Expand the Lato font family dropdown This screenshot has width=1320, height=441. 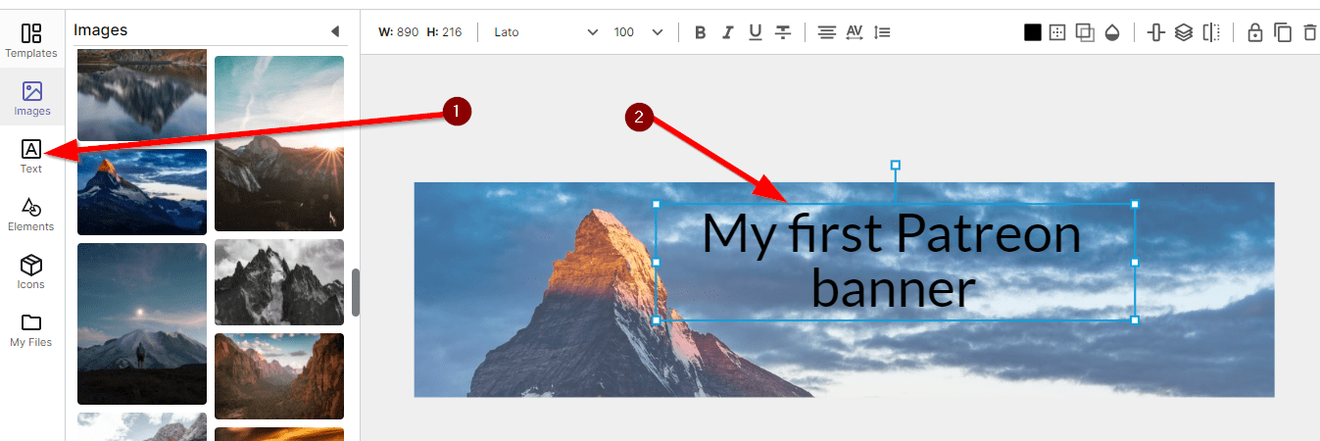545,32
